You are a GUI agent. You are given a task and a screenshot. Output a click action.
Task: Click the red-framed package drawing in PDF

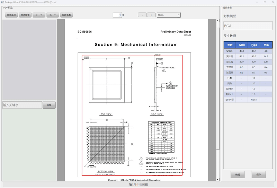coord(132,115)
